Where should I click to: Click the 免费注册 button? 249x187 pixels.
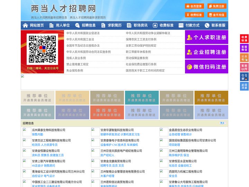click(217, 6)
